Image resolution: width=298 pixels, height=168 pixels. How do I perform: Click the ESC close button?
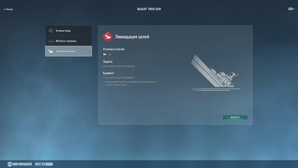click(x=292, y=9)
